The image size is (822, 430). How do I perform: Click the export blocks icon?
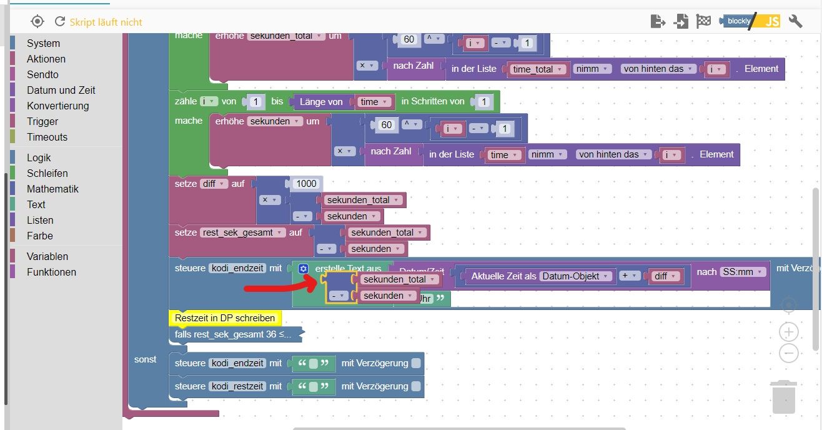point(658,21)
